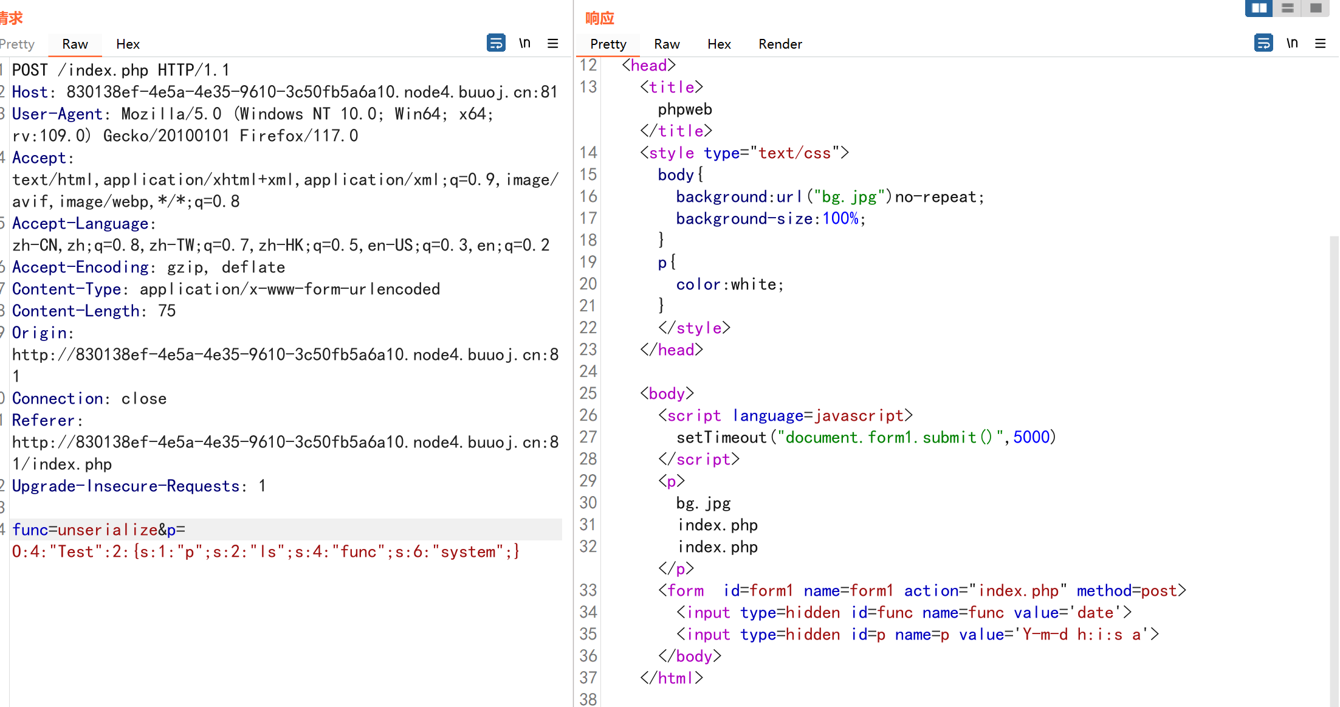Click the hidden input value='Y-m-d h:i:s a' line
The height and width of the screenshot is (707, 1340).
pos(918,634)
